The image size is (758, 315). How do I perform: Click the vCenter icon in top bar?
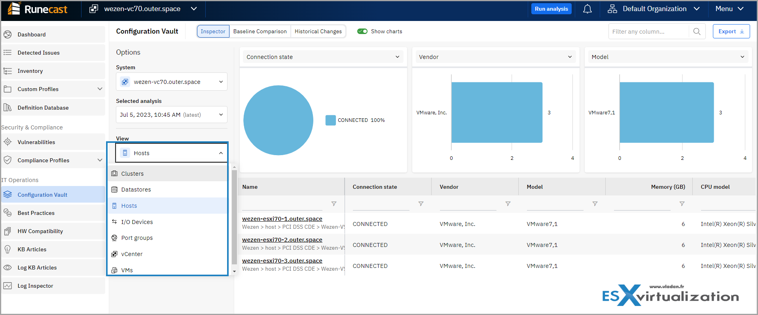point(93,9)
